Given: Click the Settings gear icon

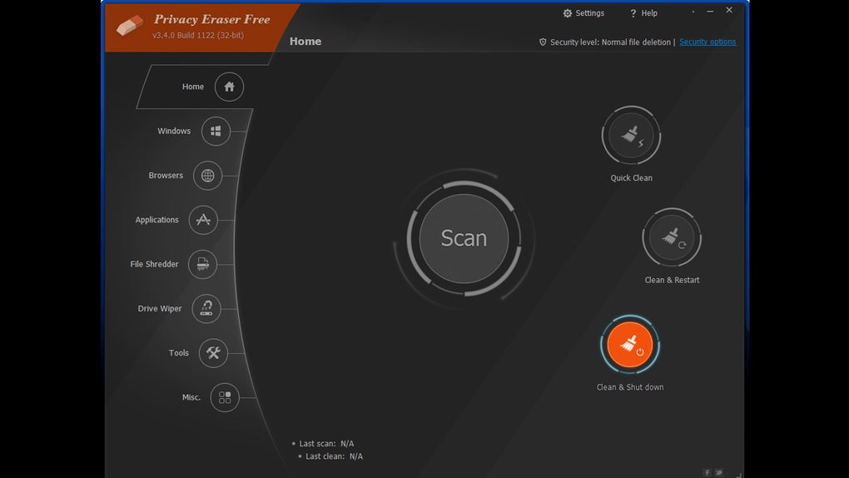Looking at the screenshot, I should click(x=568, y=13).
